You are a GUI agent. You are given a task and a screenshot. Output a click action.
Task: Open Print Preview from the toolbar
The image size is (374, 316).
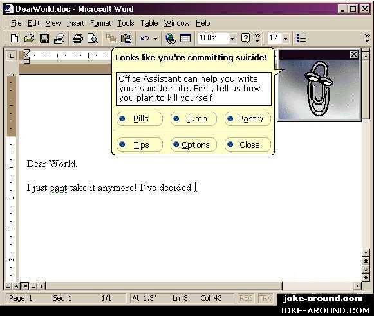(93, 39)
